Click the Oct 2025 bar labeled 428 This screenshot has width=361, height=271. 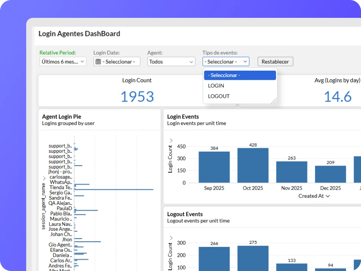point(253,165)
